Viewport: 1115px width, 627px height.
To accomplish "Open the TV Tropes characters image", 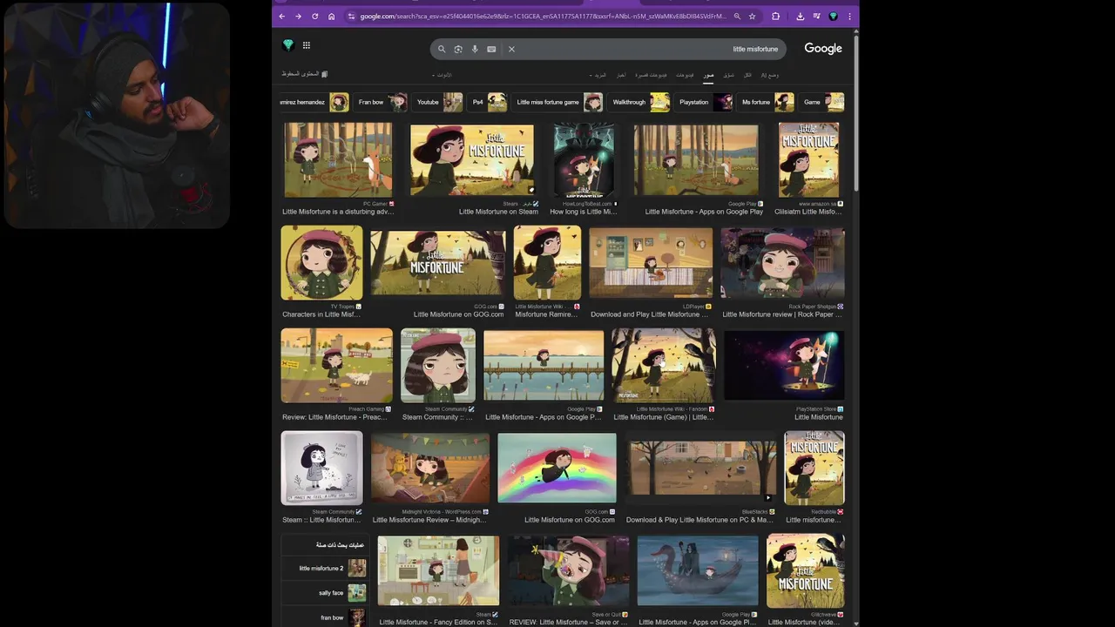I will pyautogui.click(x=321, y=263).
